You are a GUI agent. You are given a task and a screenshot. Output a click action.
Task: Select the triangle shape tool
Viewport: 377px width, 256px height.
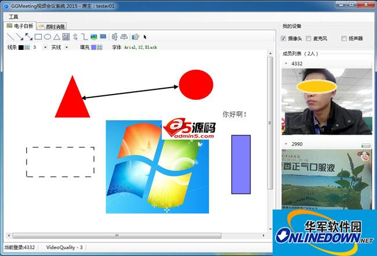click(56, 37)
